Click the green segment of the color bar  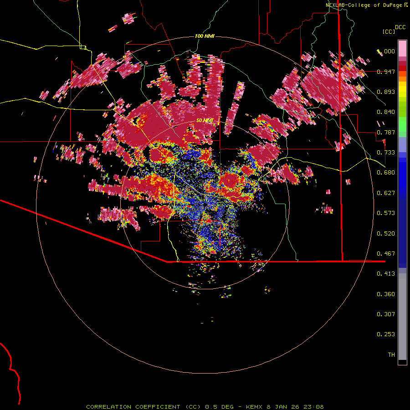coord(402,124)
